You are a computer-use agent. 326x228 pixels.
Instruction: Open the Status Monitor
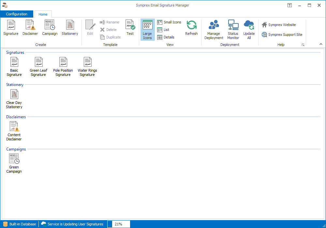233,30
